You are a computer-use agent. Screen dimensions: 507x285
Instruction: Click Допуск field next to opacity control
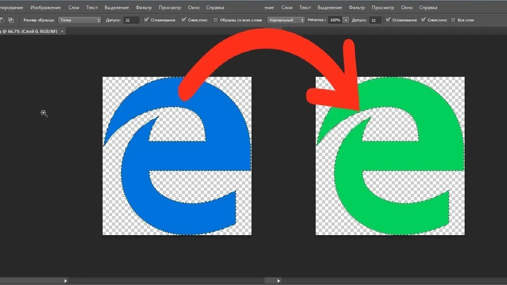tap(375, 20)
